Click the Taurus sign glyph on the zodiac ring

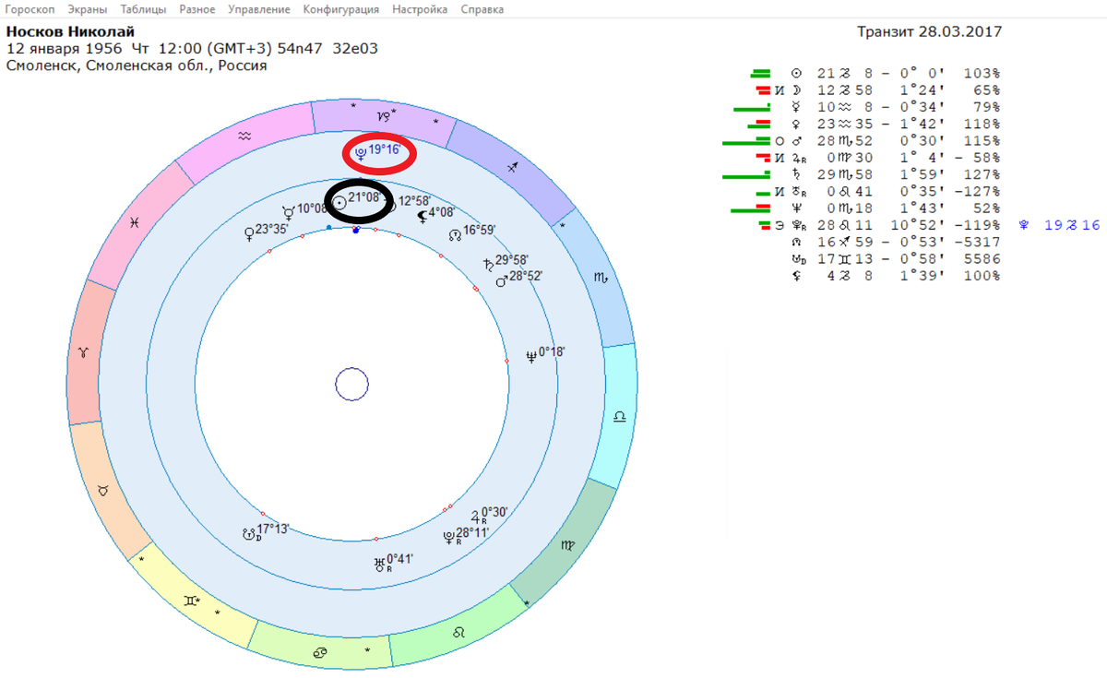pyautogui.click(x=102, y=492)
